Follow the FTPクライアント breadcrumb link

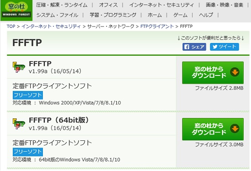(x=157, y=27)
